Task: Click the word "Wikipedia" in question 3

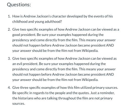Action: [90, 80]
